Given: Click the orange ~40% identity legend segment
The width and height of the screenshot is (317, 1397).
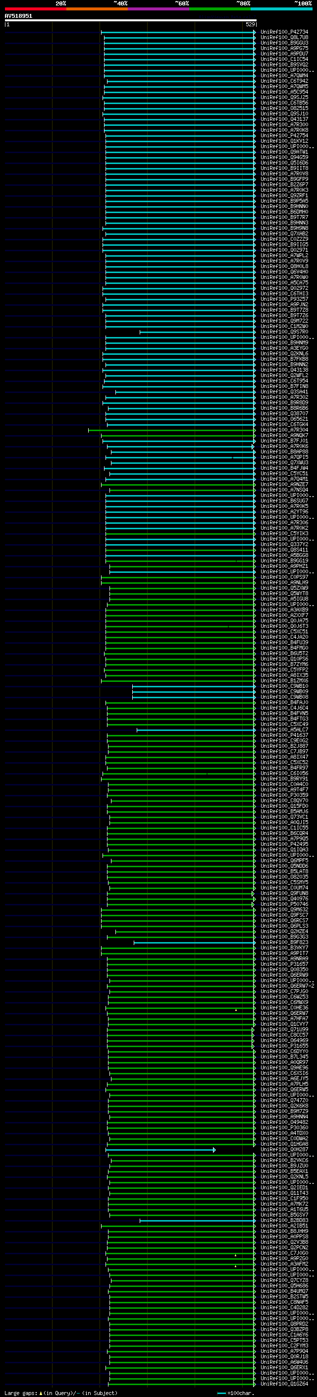Looking at the screenshot, I should tap(97, 9).
